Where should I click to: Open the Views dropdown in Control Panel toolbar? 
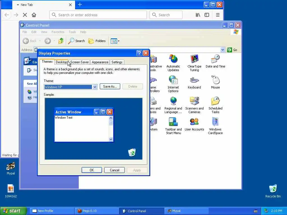click(x=115, y=41)
